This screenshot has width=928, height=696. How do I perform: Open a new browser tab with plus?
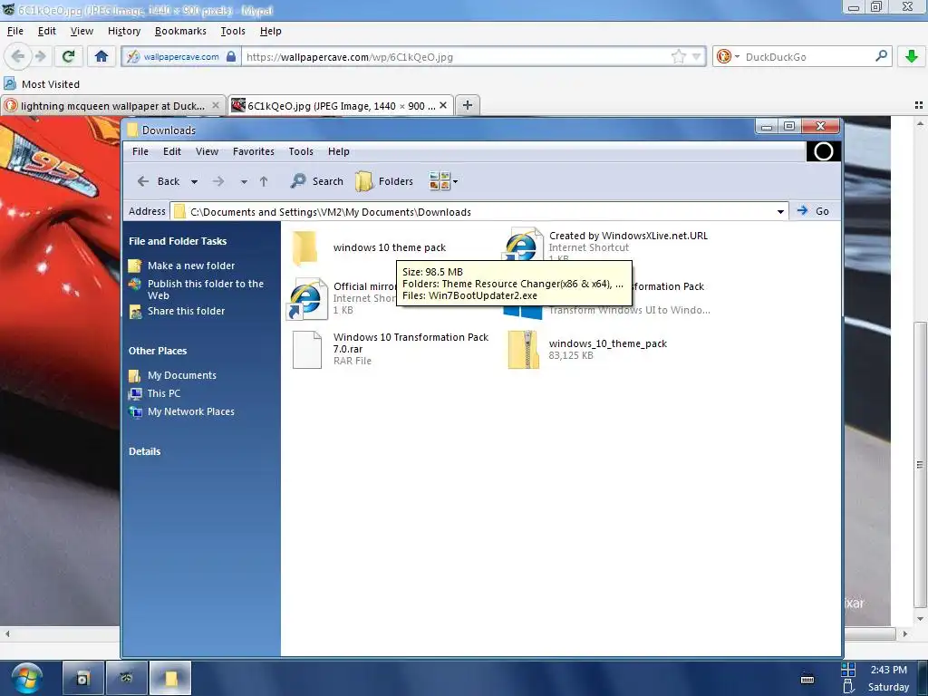point(468,105)
